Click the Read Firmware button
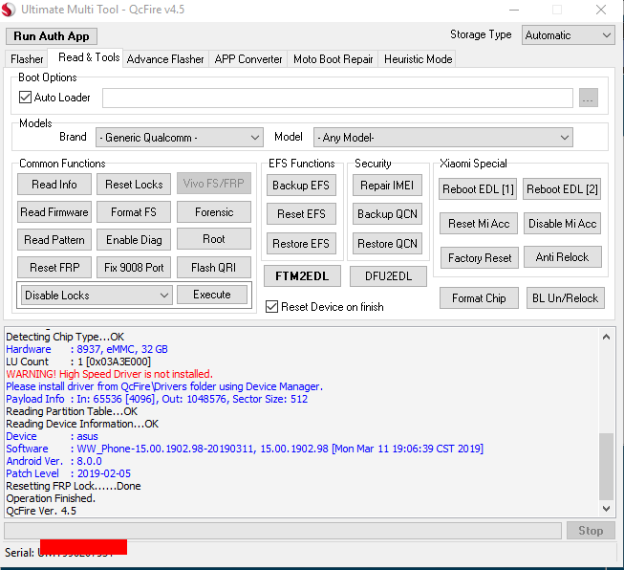This screenshot has width=624, height=570. [54, 212]
